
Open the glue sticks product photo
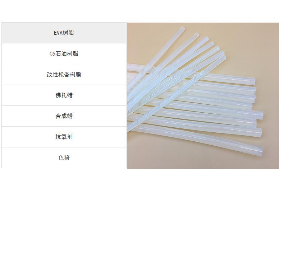click(x=203, y=96)
